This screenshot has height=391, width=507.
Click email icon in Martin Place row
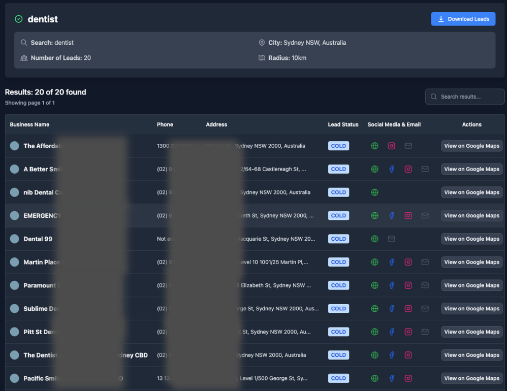[425, 262]
